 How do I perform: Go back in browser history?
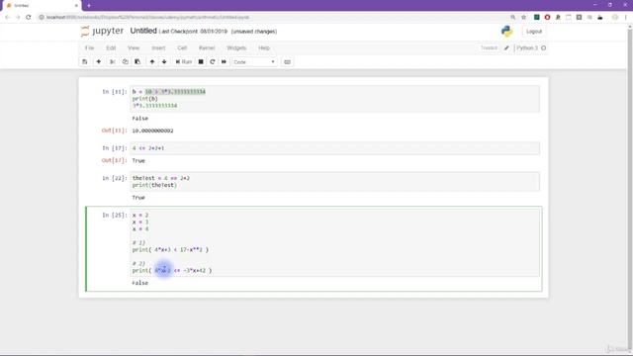click(7, 17)
